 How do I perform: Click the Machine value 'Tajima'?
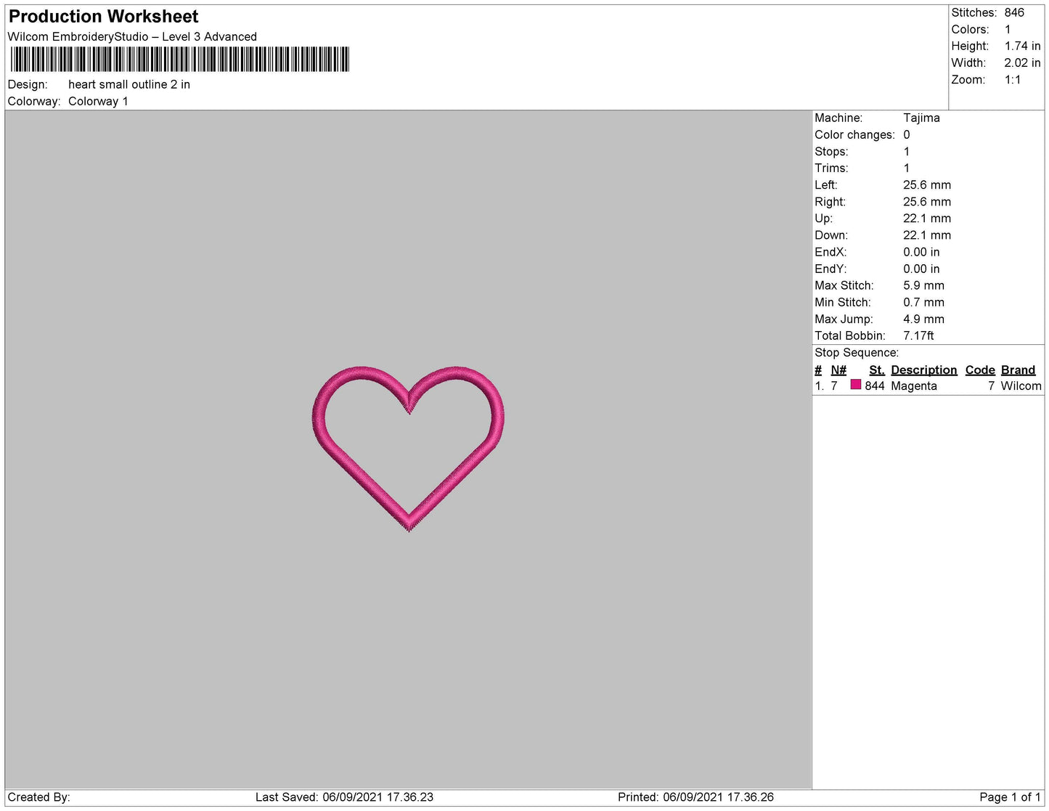921,118
